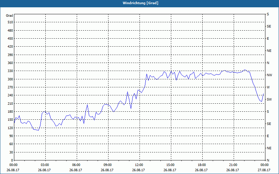279x174 pixels.
Task: Click the 21:00 time label
Action: (x=233, y=165)
